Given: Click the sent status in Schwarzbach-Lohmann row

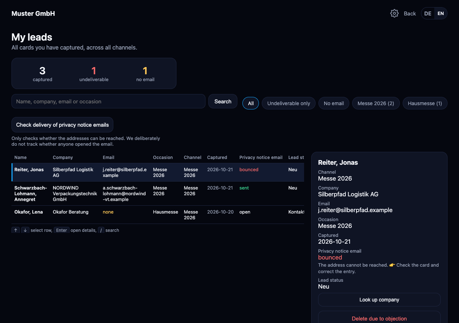Looking at the screenshot, I should coord(244,188).
